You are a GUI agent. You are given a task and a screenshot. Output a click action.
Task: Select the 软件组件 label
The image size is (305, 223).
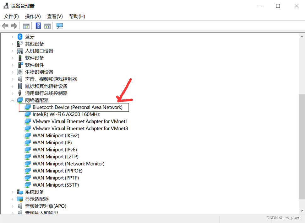click(35, 65)
